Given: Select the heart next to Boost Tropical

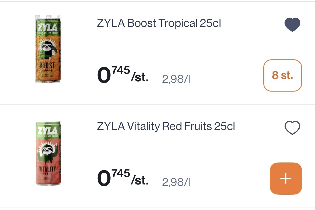Looking at the screenshot, I should pos(292,24).
